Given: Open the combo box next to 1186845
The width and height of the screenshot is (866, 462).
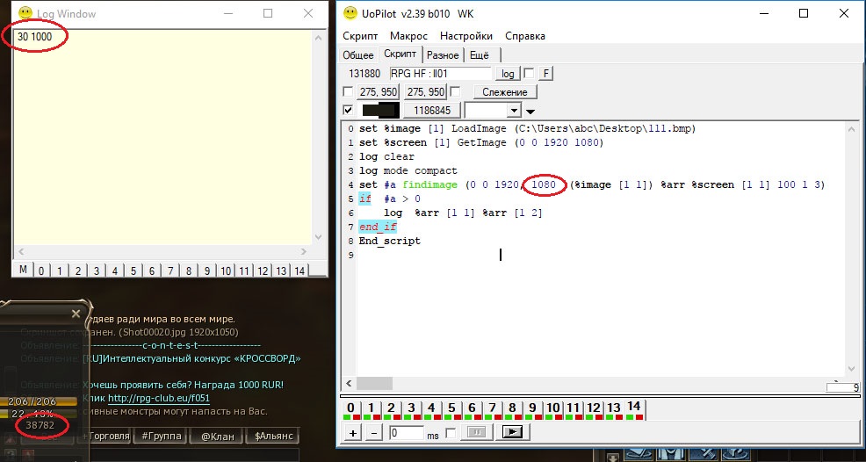Looking at the screenshot, I should click(514, 111).
